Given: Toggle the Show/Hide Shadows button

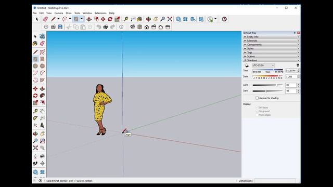Looking at the screenshot, I should click(x=247, y=65).
